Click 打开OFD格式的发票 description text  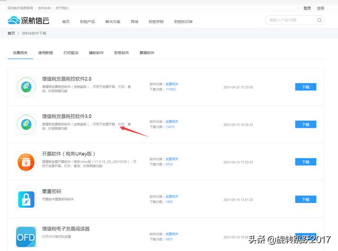pyautogui.click(x=57, y=237)
